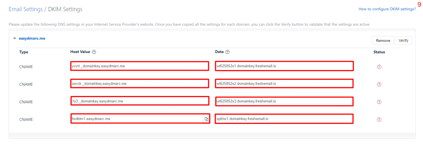
Task: Click the Remove button
Action: pyautogui.click(x=383, y=41)
